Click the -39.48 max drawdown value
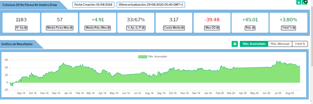Viewport: 313px width, 104px height. point(212,20)
